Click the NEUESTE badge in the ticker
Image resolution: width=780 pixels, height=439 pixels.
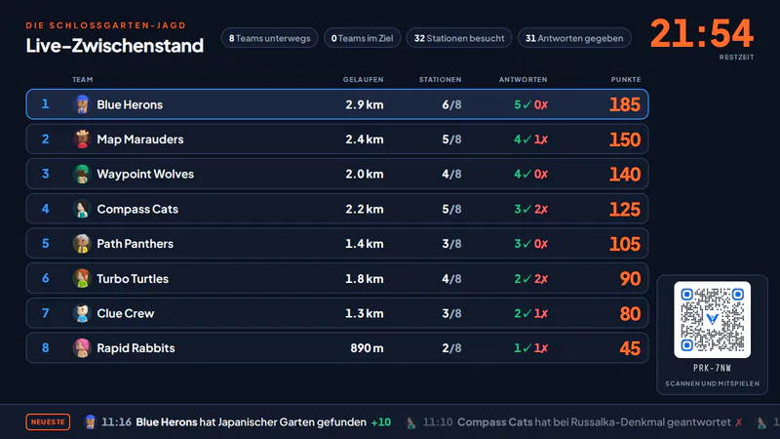48,422
